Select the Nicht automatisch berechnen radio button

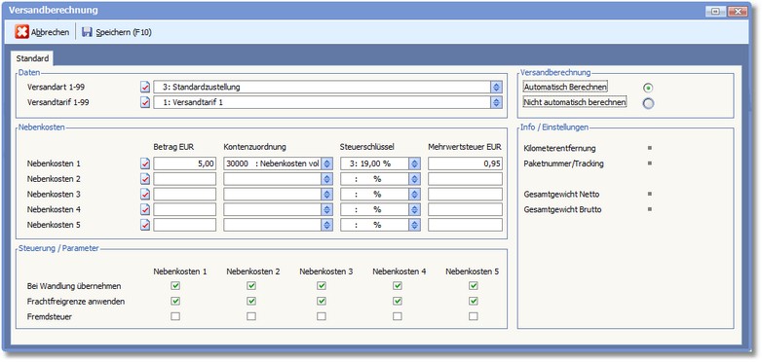tap(648, 103)
